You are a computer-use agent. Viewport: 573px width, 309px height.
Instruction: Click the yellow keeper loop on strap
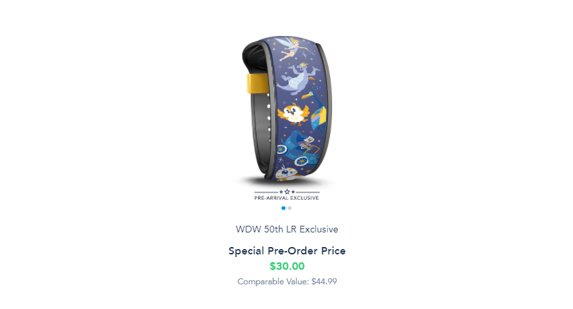click(258, 84)
